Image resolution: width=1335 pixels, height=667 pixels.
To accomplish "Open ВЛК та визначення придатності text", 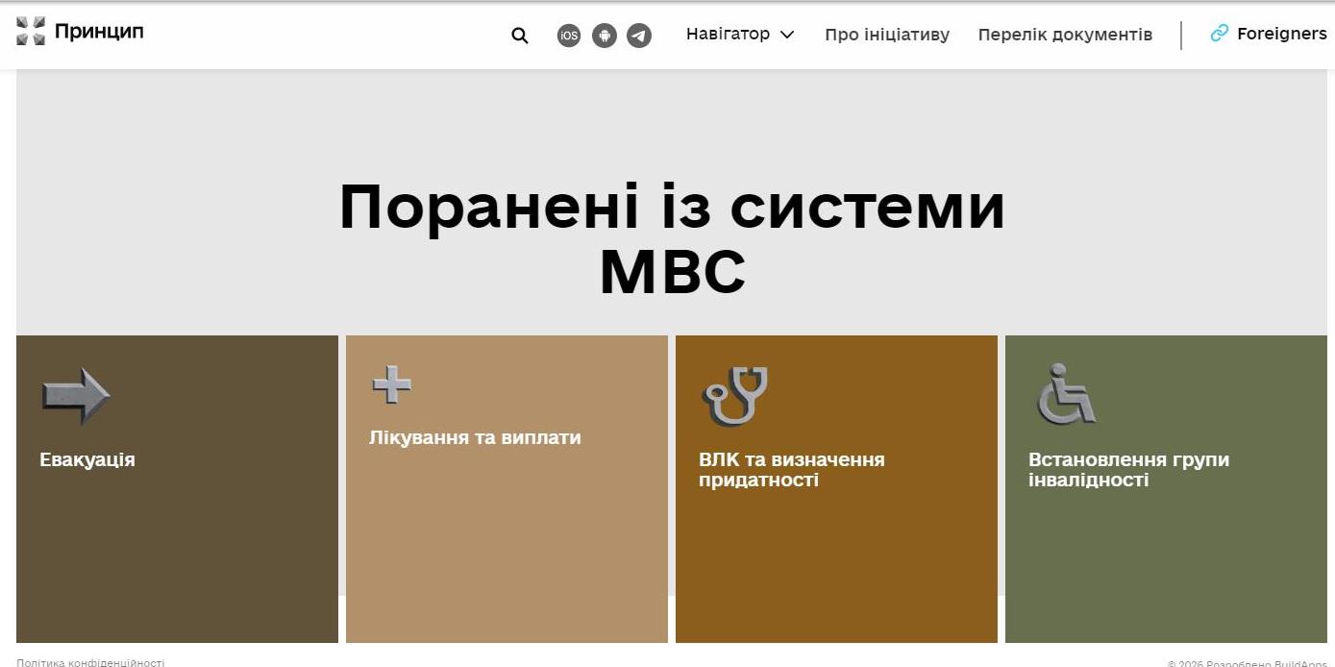I will [791, 469].
